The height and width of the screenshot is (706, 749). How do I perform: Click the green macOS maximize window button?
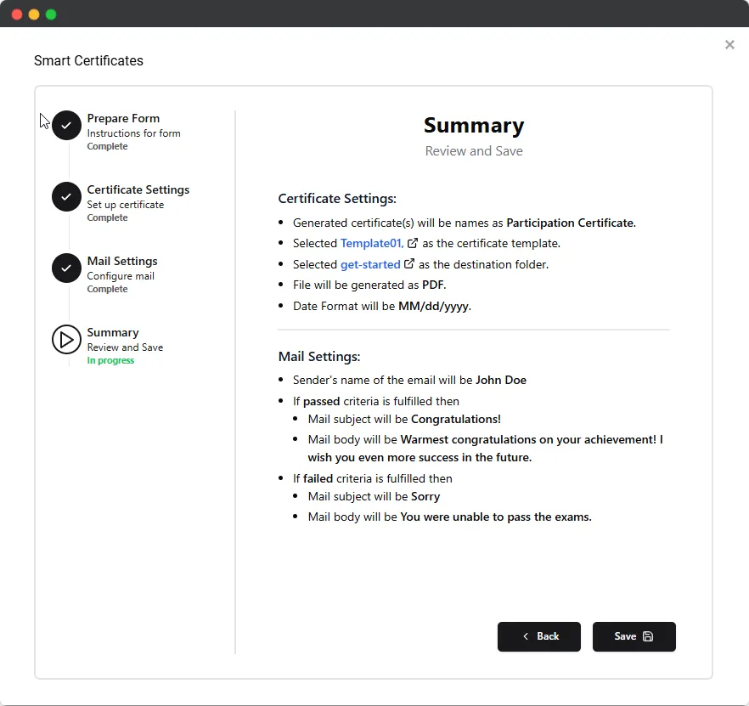coord(51,14)
